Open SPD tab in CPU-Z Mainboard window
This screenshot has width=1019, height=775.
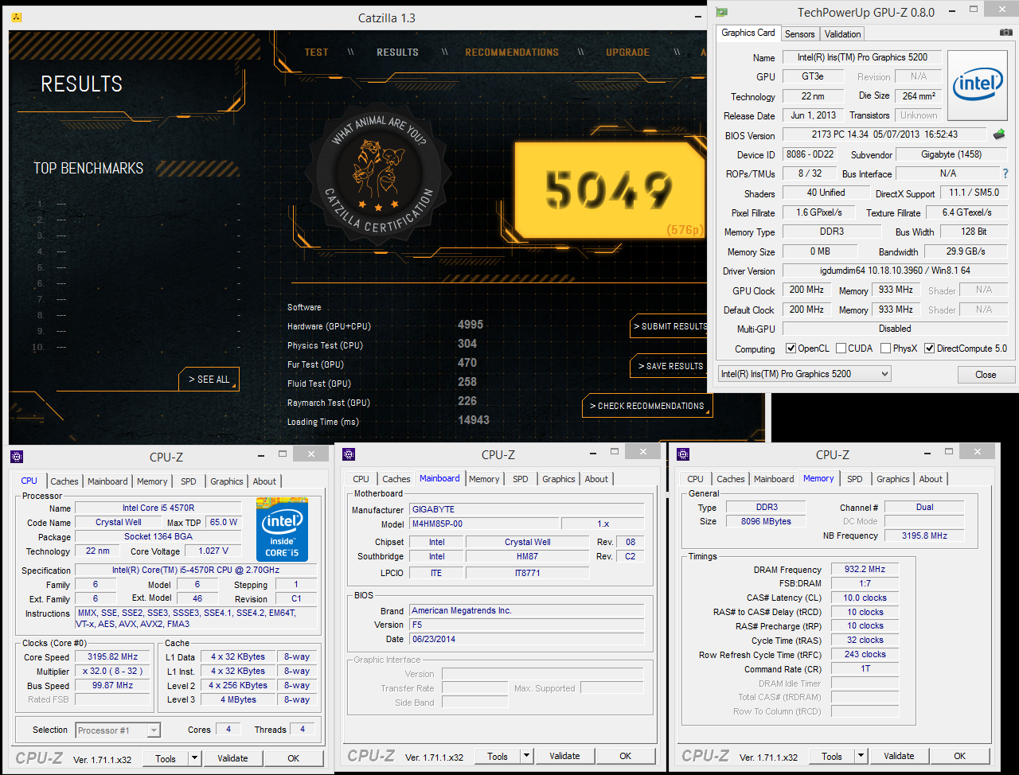point(520,479)
